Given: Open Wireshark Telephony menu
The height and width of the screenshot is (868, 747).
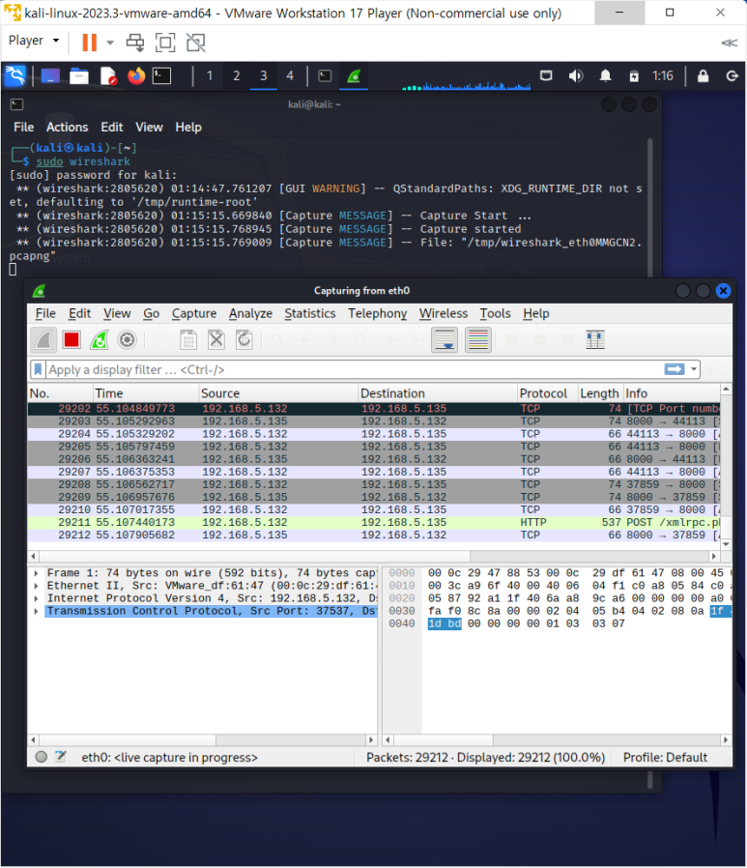Looking at the screenshot, I should 378,313.
